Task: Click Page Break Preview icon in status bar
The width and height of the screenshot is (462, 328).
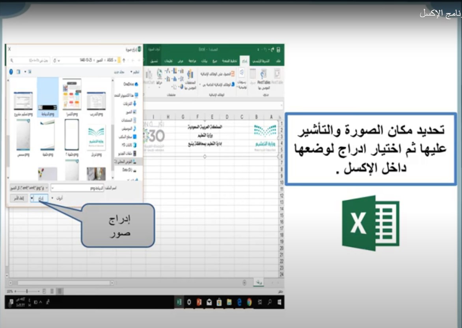Action: coord(44,291)
